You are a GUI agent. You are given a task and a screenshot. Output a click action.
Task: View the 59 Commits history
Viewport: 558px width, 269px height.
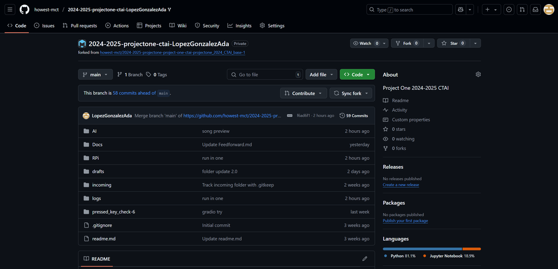tap(354, 115)
